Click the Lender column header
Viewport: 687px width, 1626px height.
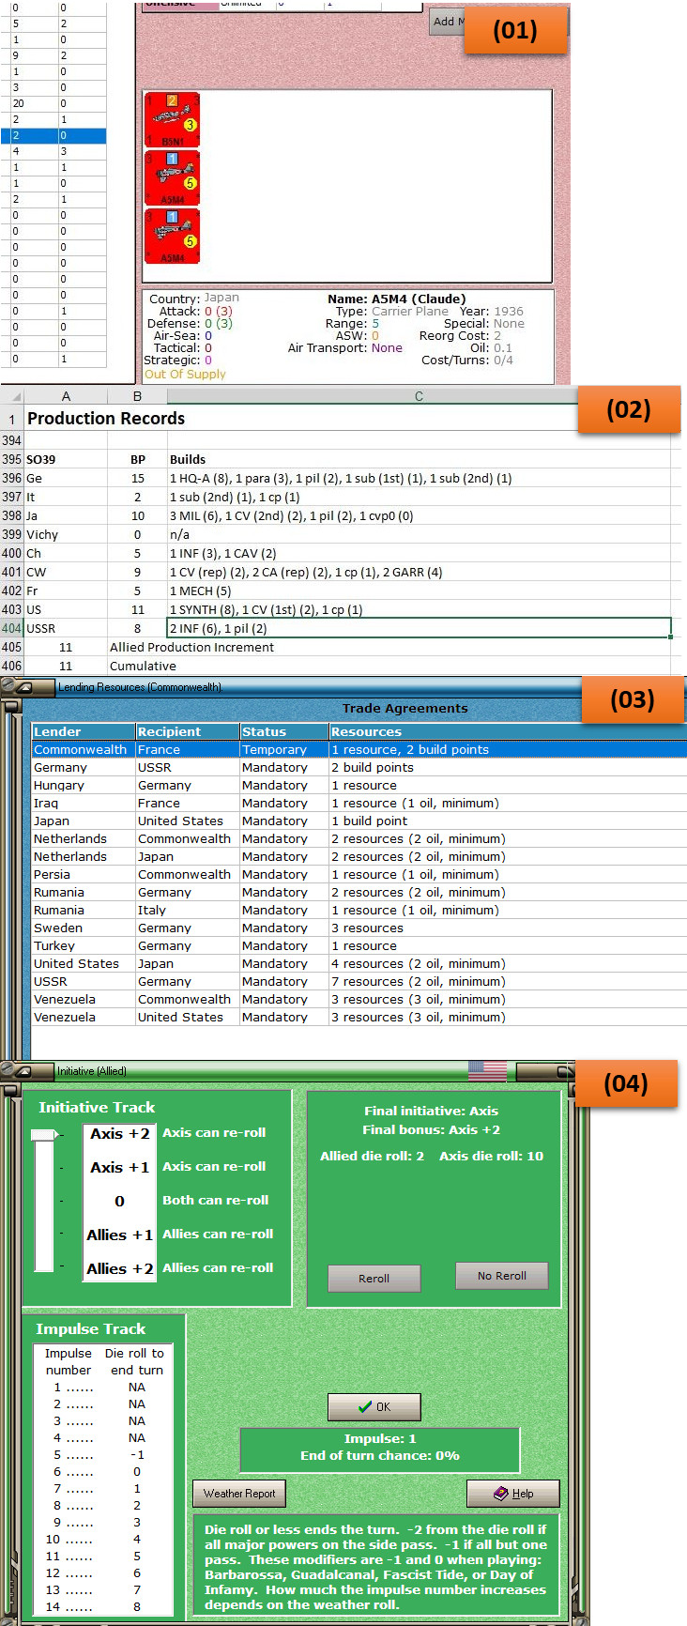[x=84, y=731]
